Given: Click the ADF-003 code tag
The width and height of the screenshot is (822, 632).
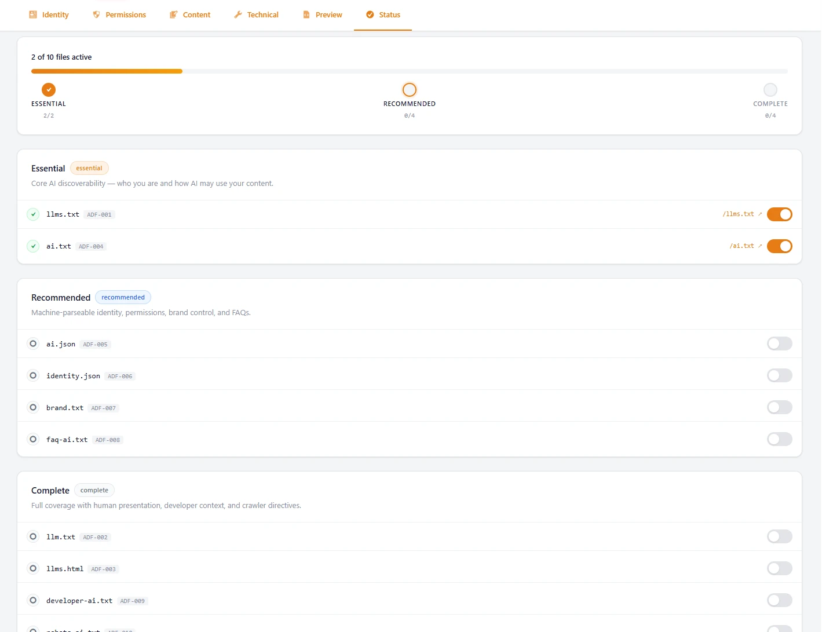Looking at the screenshot, I should (x=103, y=569).
